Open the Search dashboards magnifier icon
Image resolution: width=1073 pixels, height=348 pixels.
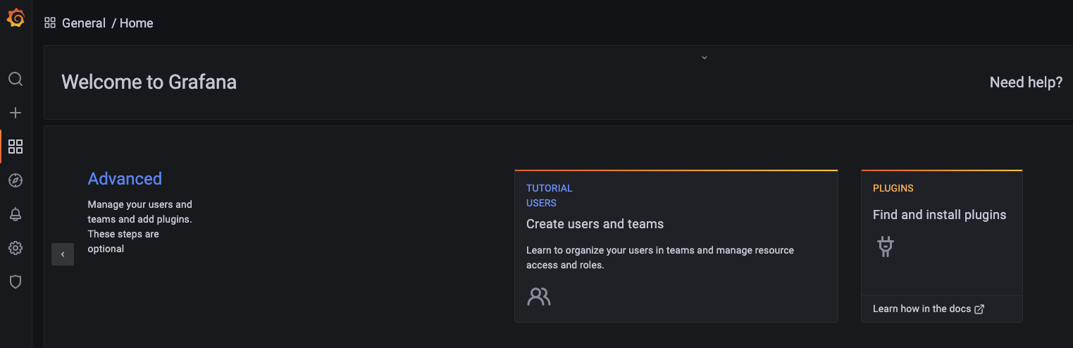point(15,79)
